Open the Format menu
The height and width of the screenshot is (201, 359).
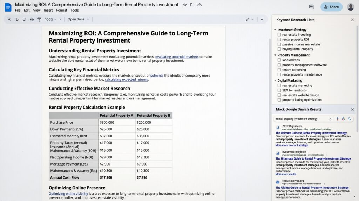click(x=61, y=10)
